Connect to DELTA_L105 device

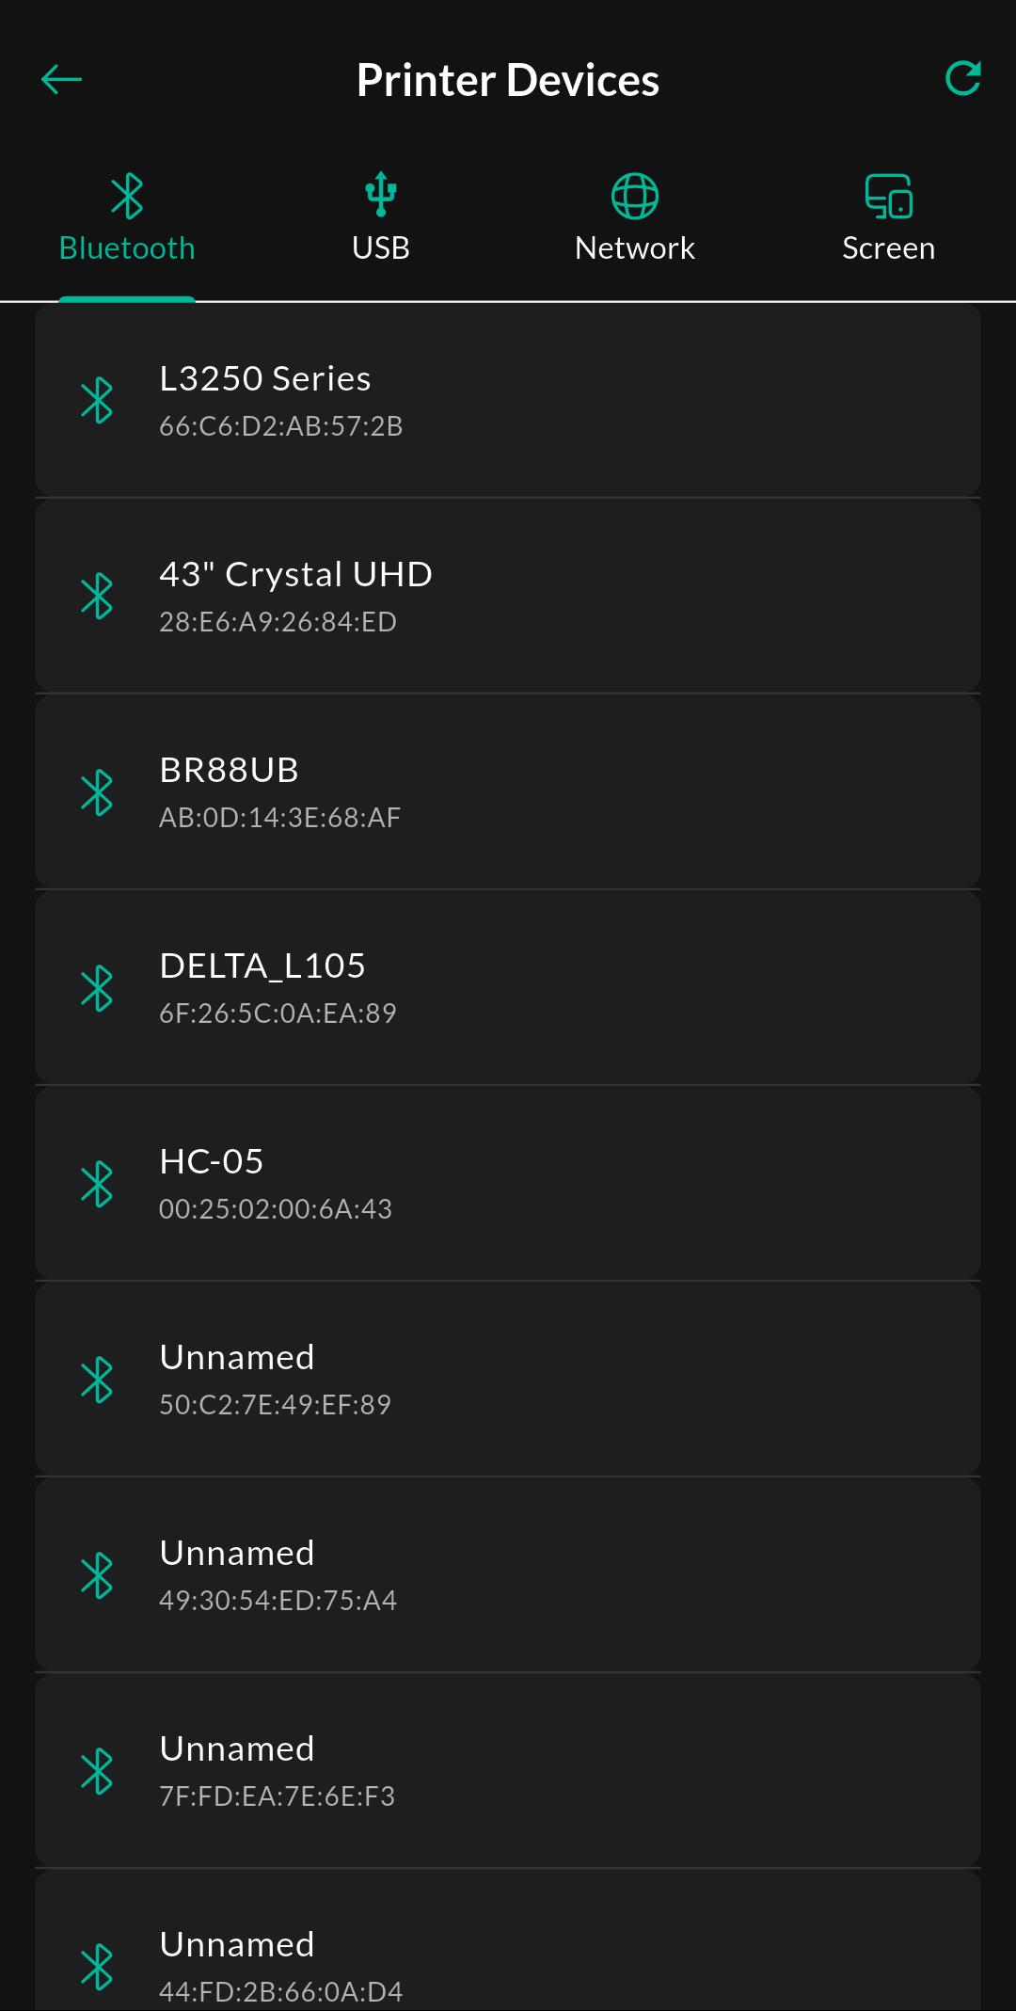508,988
